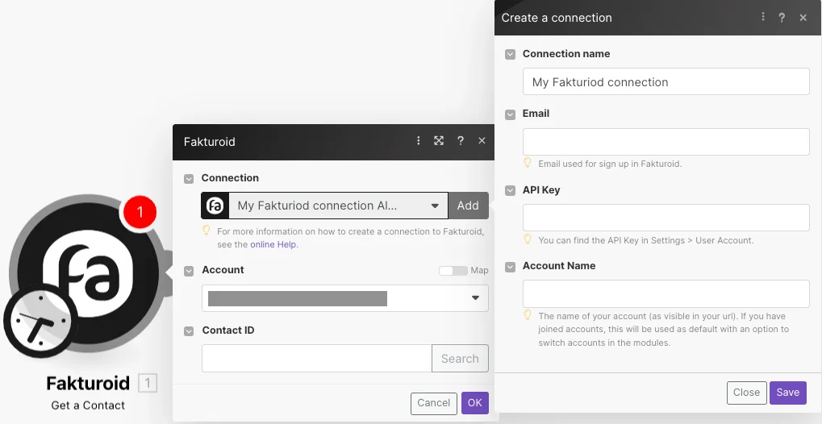Click the module number 1 box
Viewport: 822px width, 424px height.
148,383
